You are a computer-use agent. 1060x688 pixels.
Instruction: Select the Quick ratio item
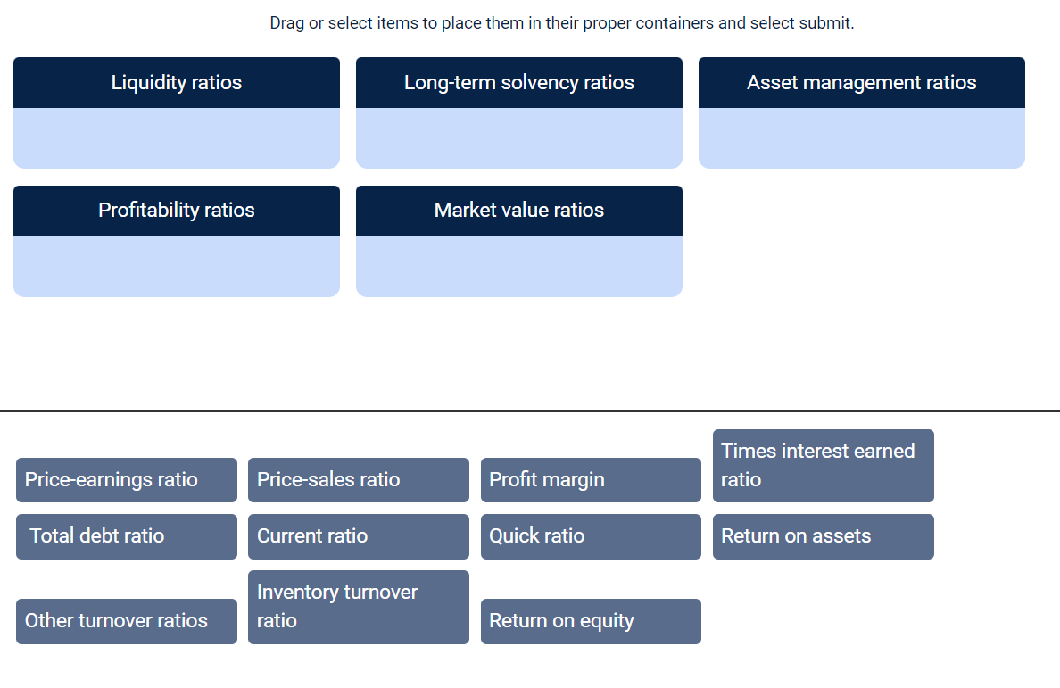(x=591, y=536)
